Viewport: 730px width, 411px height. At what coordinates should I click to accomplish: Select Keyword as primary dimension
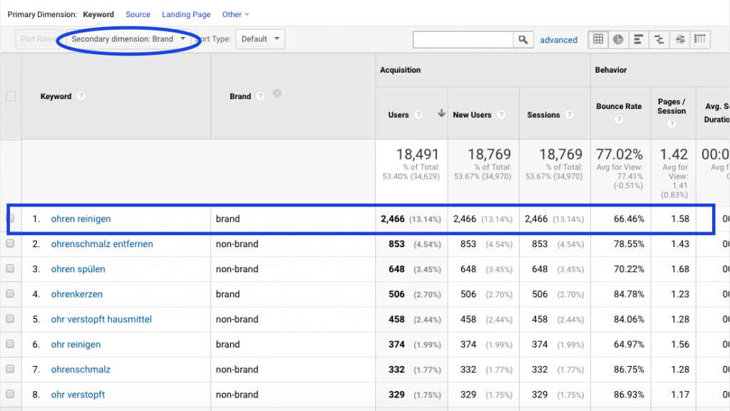tap(98, 14)
